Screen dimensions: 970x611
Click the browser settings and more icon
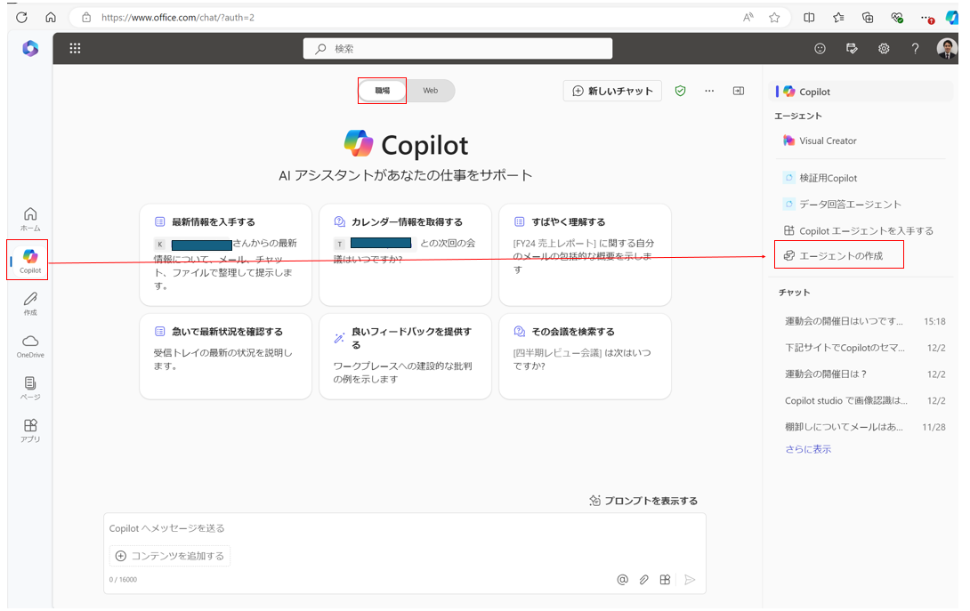click(926, 17)
